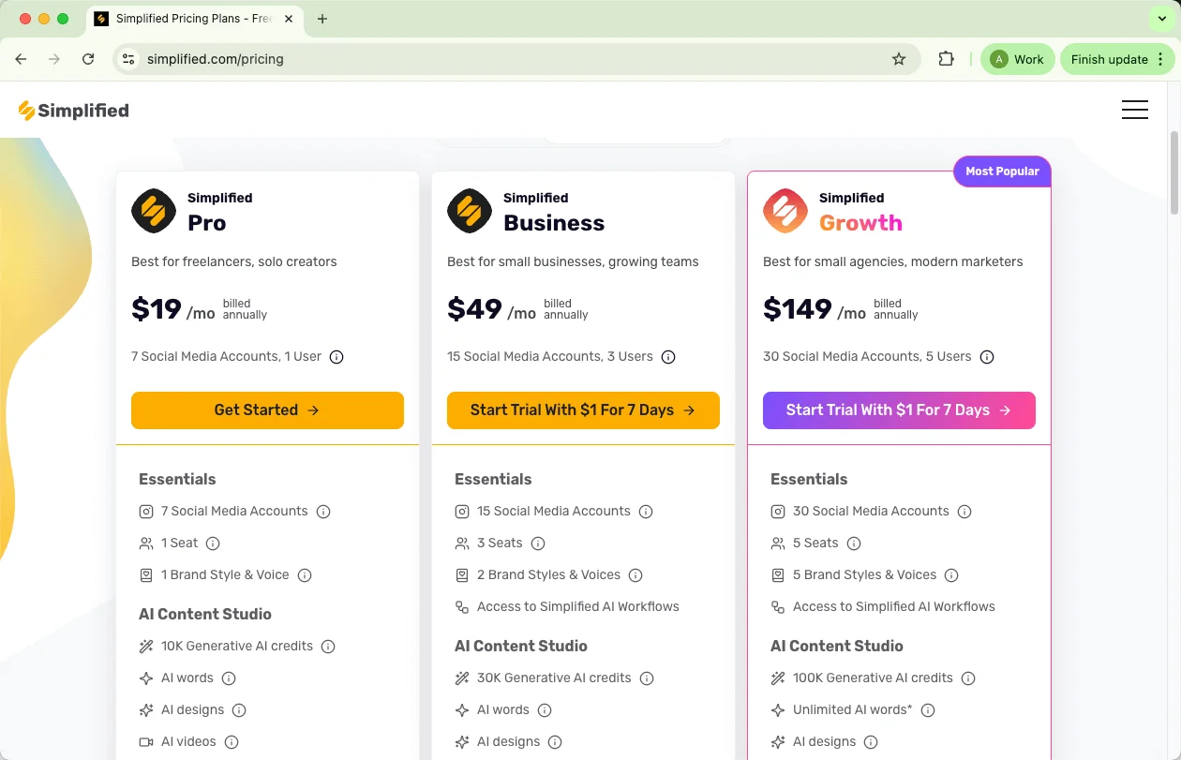This screenshot has width=1181, height=760.
Task: Start the $1 trial for Growth plan
Action: [x=899, y=410]
